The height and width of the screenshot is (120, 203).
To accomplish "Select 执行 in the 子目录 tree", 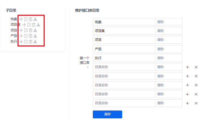I will [x=14, y=42].
